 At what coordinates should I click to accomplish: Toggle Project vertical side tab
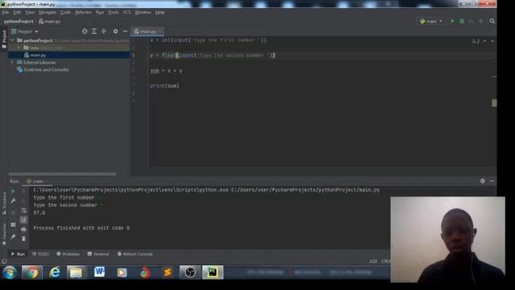point(4,39)
